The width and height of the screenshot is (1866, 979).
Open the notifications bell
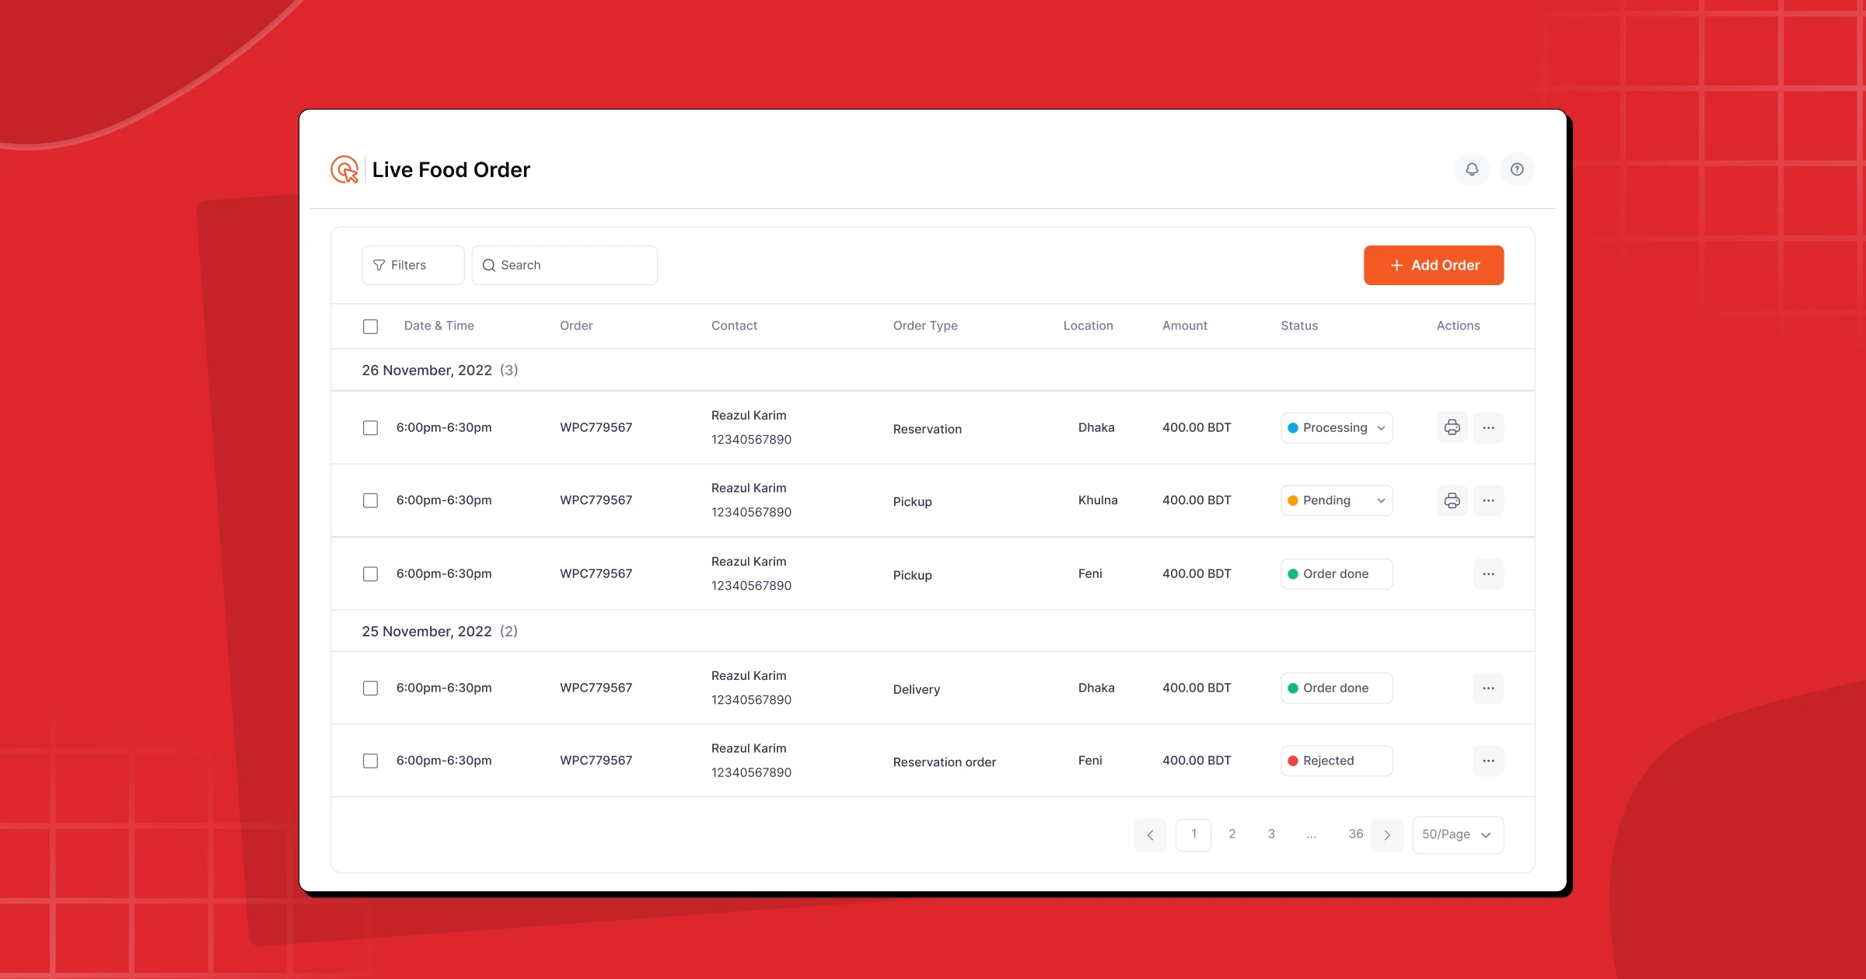(x=1472, y=169)
